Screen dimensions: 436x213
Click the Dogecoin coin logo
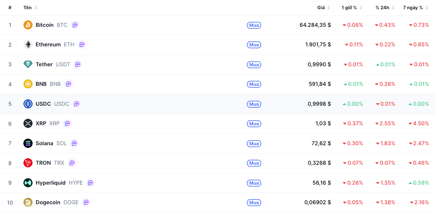point(28,202)
